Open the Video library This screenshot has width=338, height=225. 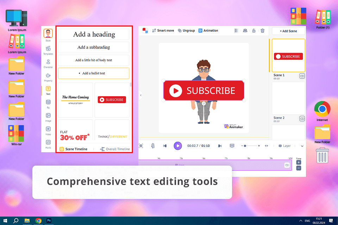click(48, 131)
